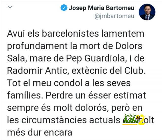The width and height of the screenshot is (162, 140).
Task: Click the phrase extècnic del Club
Action: 109,71
